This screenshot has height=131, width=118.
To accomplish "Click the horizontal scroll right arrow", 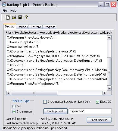I will [104, 93].
